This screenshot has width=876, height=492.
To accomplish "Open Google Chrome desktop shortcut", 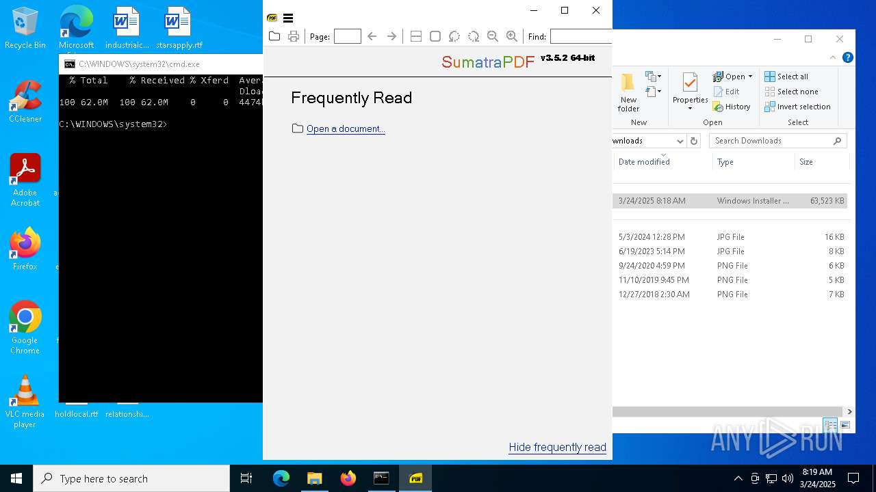I will [x=25, y=328].
